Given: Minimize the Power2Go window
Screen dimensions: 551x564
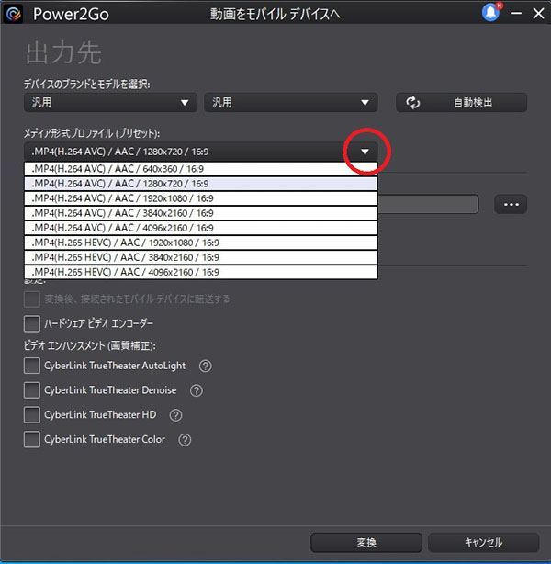Looking at the screenshot, I should (516, 14).
